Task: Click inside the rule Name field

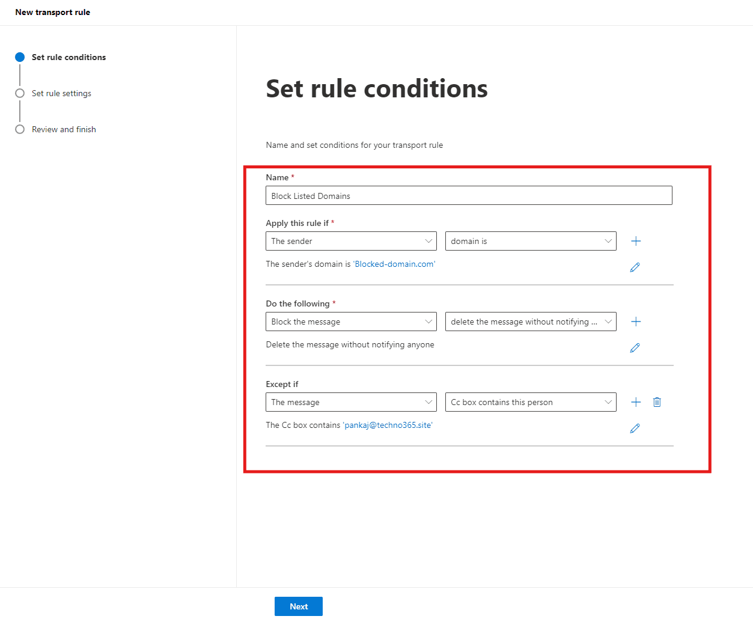Action: pos(469,195)
